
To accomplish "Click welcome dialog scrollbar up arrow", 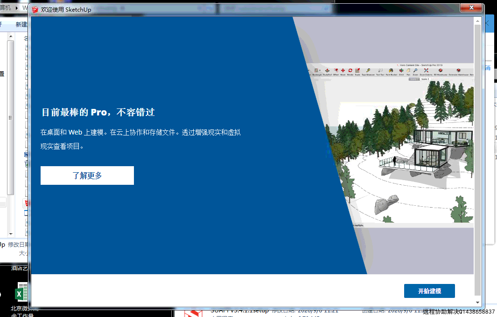I will point(477,21).
